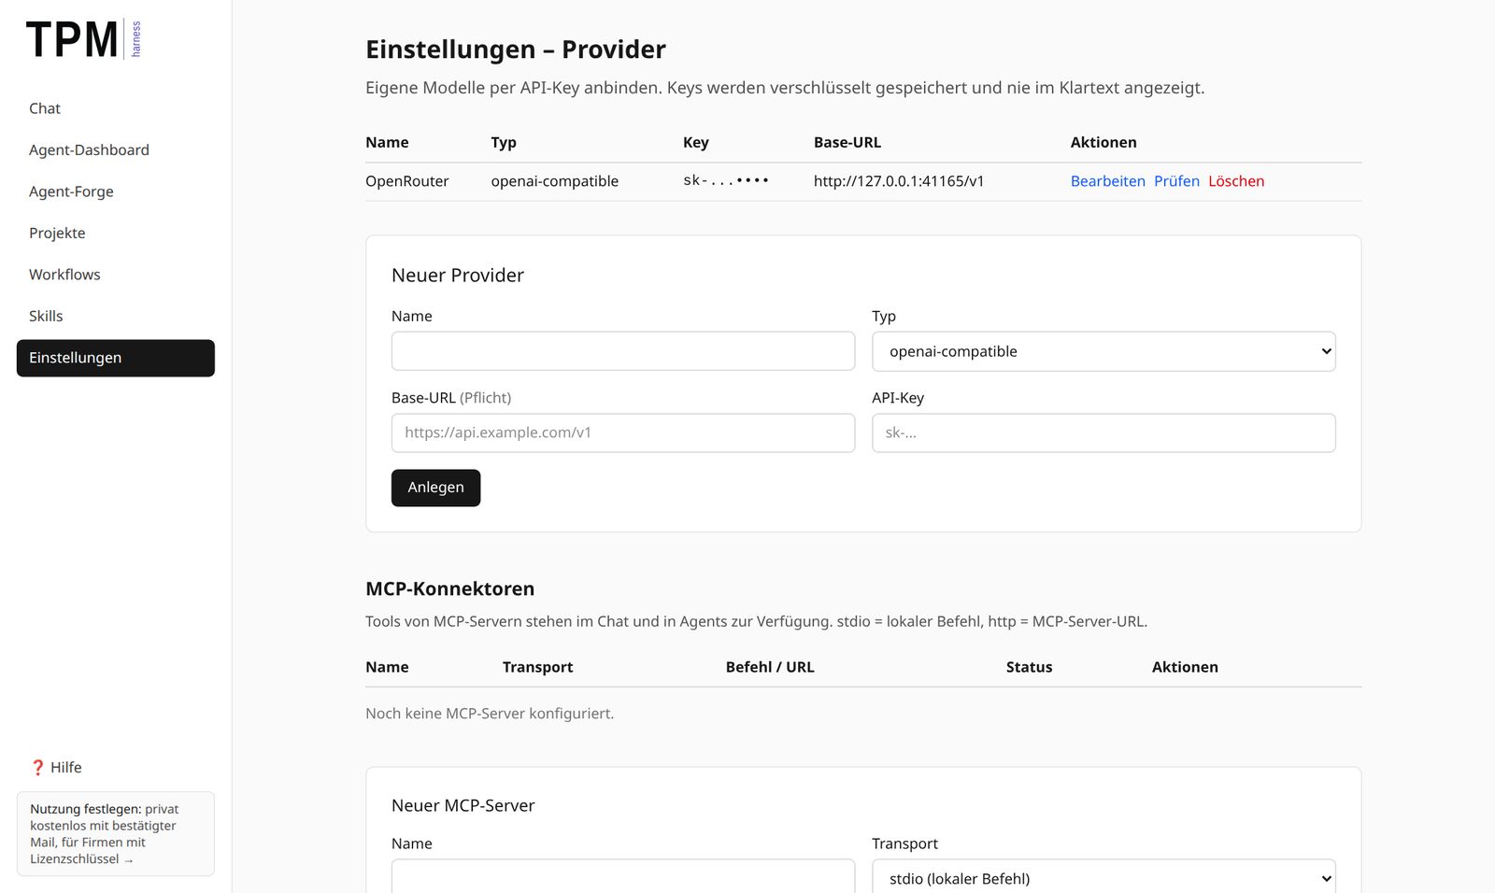Focus the new provider Name field
Image resolution: width=1495 pixels, height=893 pixels.
pos(623,351)
